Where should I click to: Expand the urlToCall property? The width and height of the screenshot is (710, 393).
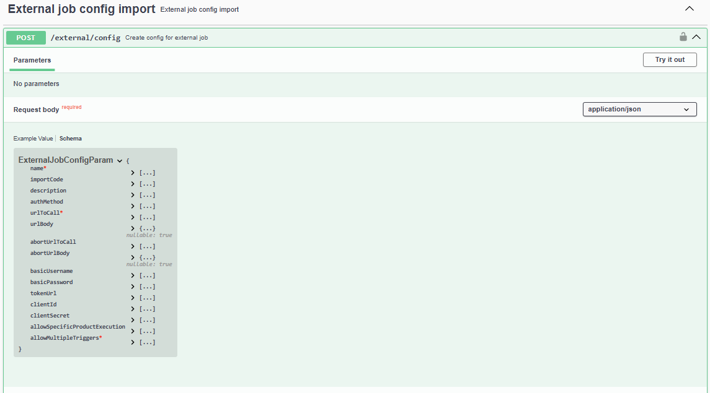[x=133, y=217]
